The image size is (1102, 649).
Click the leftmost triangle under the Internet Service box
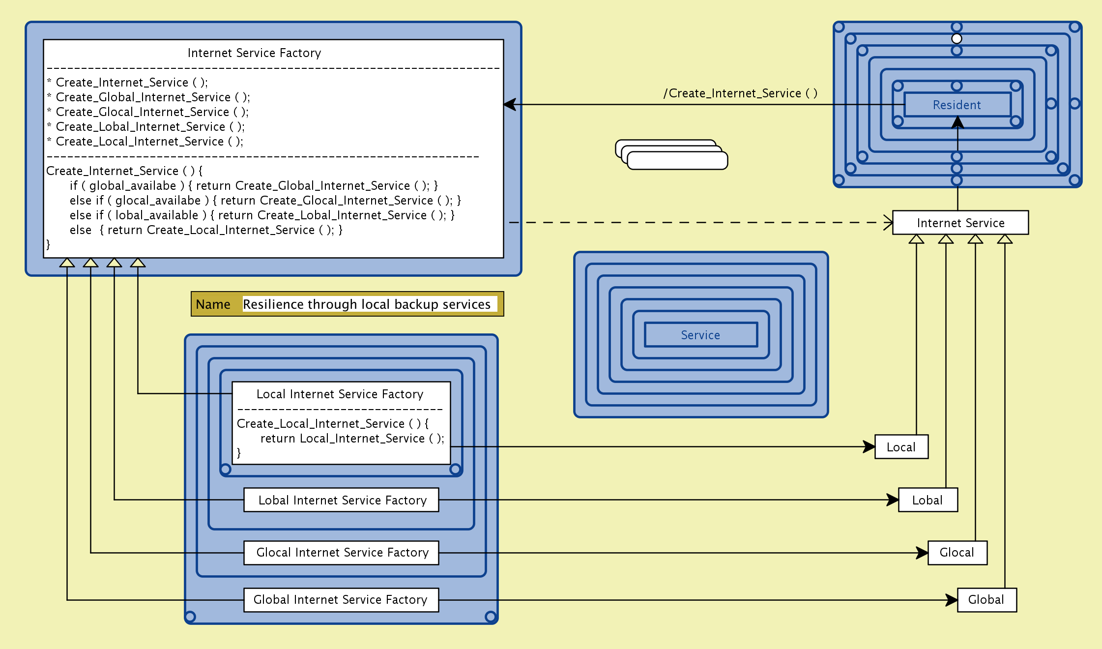click(916, 239)
